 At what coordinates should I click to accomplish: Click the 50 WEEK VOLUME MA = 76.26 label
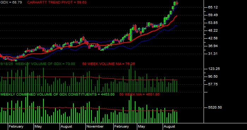[x=109, y=64]
